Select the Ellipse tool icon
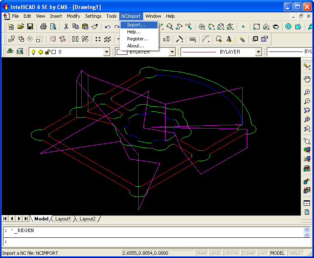 221,27
